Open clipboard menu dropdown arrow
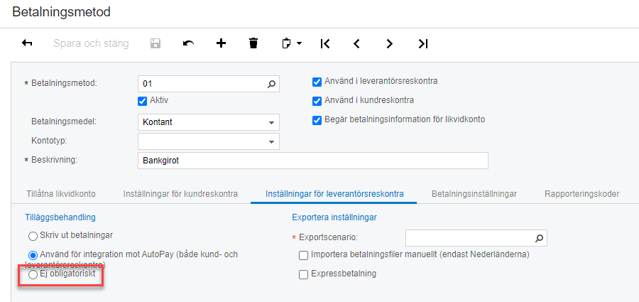This screenshot has width=639, height=302. click(x=299, y=43)
